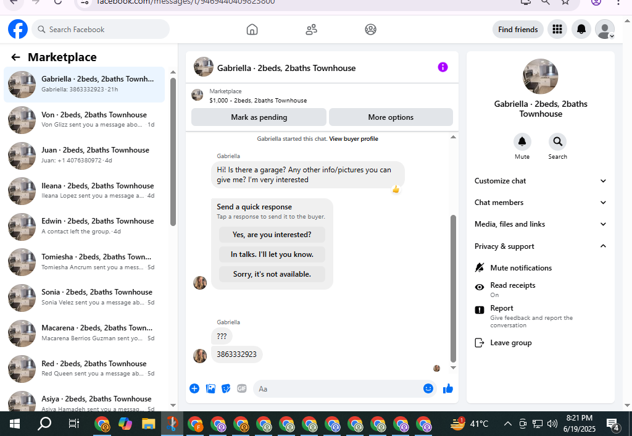
Task: Send quick reply Sorry, it's not available.
Action: [x=272, y=274]
